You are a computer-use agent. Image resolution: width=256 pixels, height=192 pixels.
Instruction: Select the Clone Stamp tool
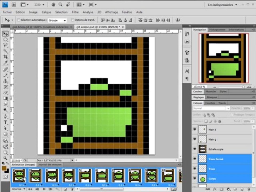click(x=5, y=81)
